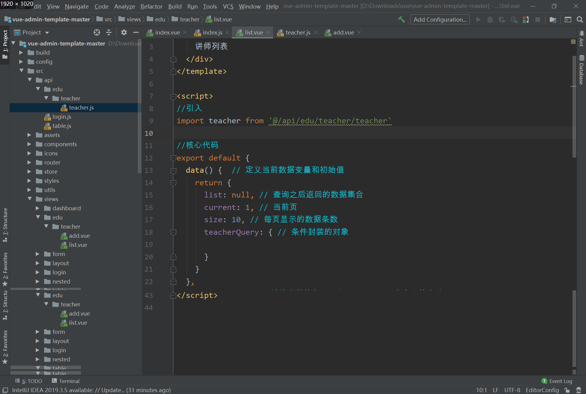Open the Event Log
Viewport: 586px width, 394px height.
pos(557,381)
